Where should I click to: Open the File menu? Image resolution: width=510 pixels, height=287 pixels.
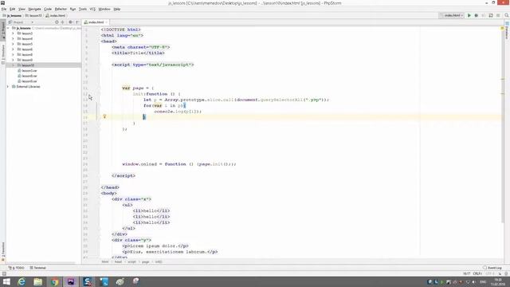4,9
